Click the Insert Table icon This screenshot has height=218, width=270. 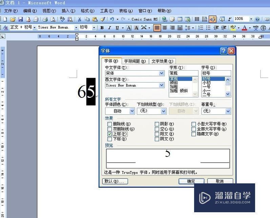180,19
